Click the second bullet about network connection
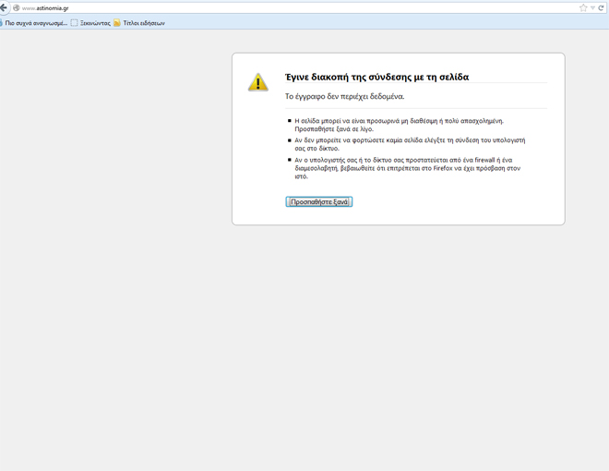This screenshot has height=471, width=609. tap(409, 144)
